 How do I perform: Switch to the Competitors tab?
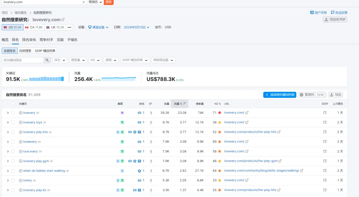(x=46, y=40)
